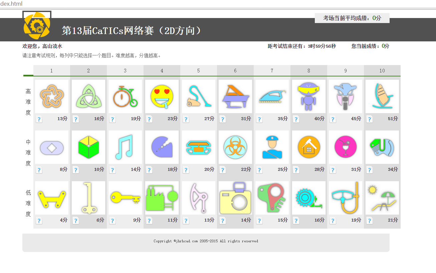Select column 5 header
This screenshot has height=273, width=436.
(x=199, y=71)
